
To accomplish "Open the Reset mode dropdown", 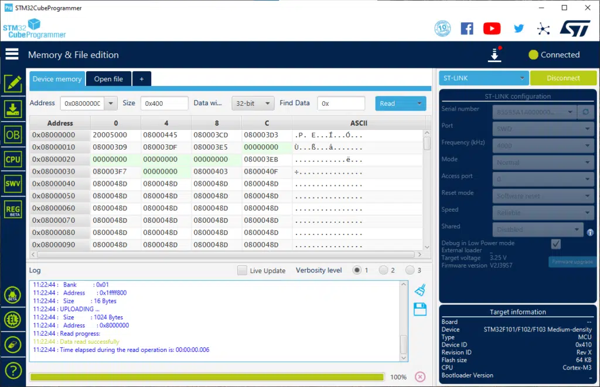I will tap(543, 196).
